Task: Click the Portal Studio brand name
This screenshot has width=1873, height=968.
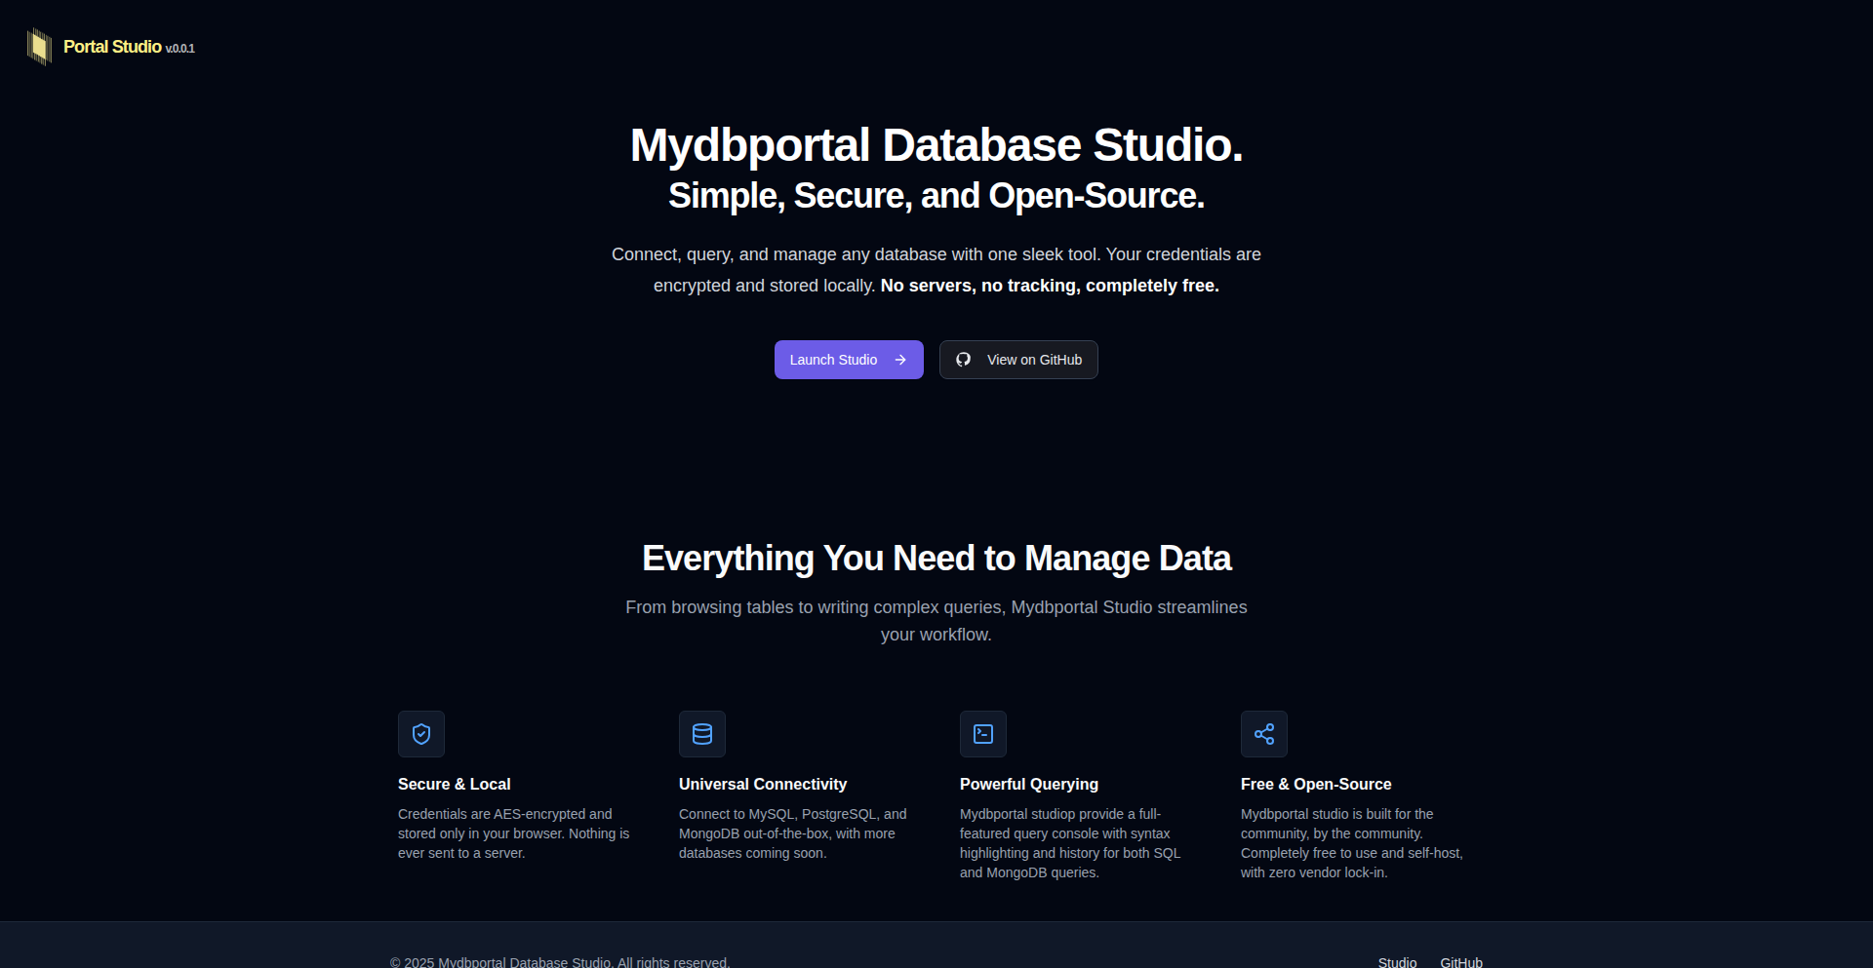Action: pyautogui.click(x=112, y=47)
